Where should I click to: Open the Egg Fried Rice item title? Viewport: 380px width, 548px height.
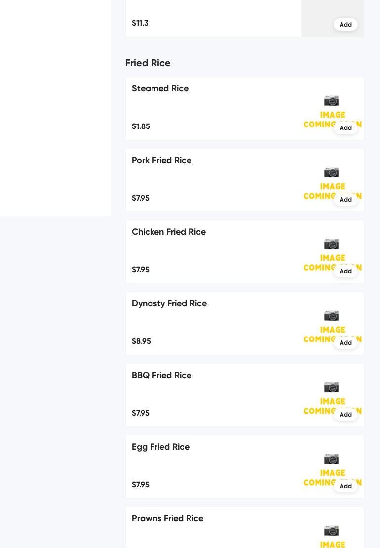click(x=160, y=447)
